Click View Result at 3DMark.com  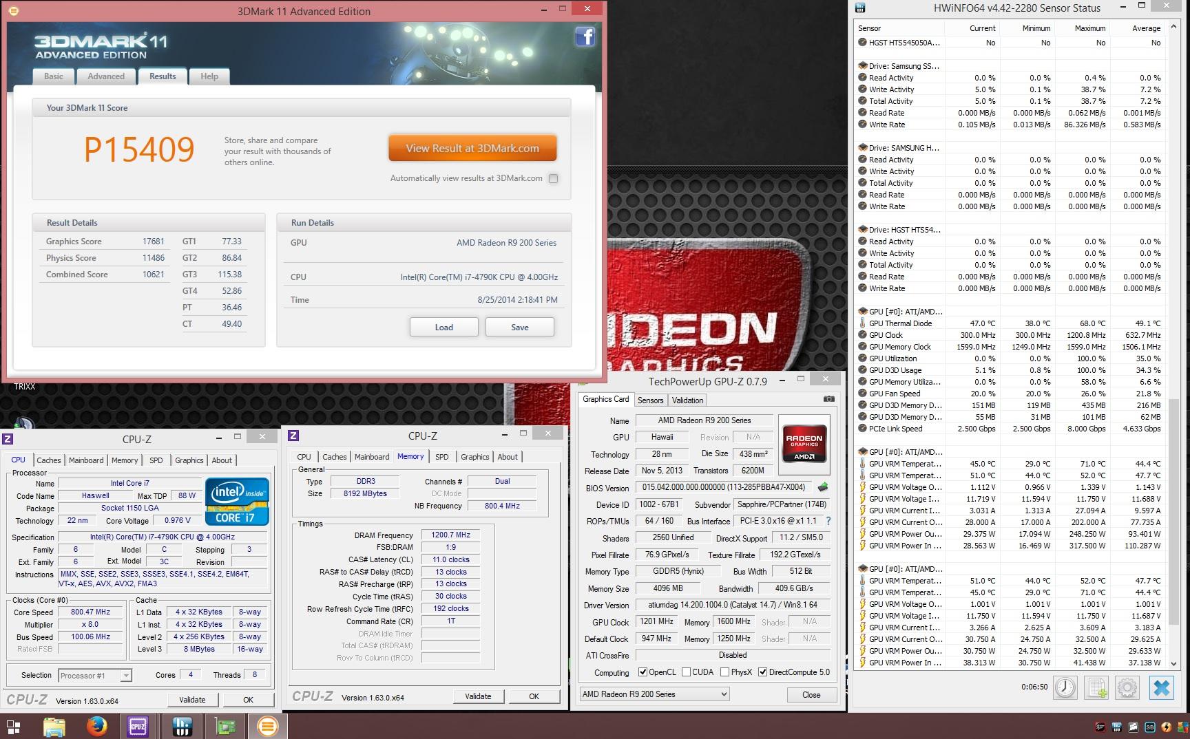(472, 148)
